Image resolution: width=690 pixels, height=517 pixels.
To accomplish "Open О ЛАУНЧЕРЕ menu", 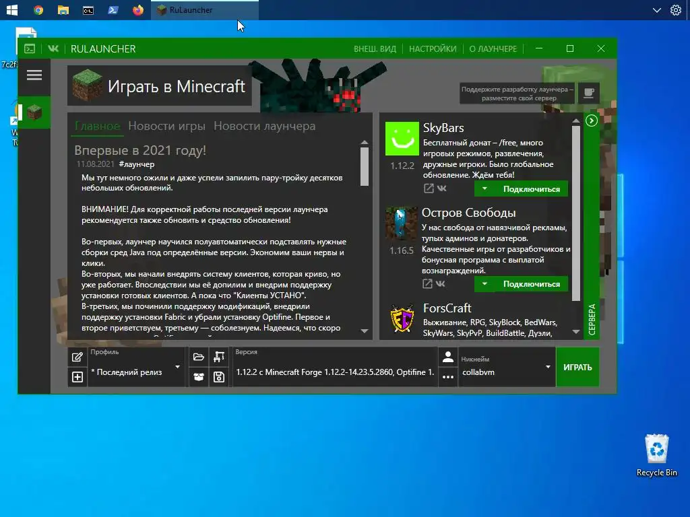I will (493, 48).
